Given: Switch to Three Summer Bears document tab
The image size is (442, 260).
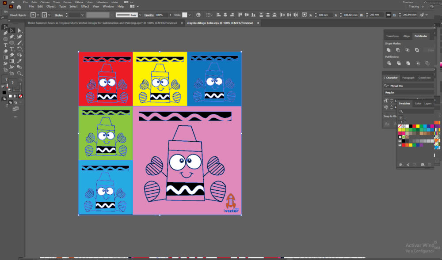Looking at the screenshot, I should pyautogui.click(x=102, y=23).
